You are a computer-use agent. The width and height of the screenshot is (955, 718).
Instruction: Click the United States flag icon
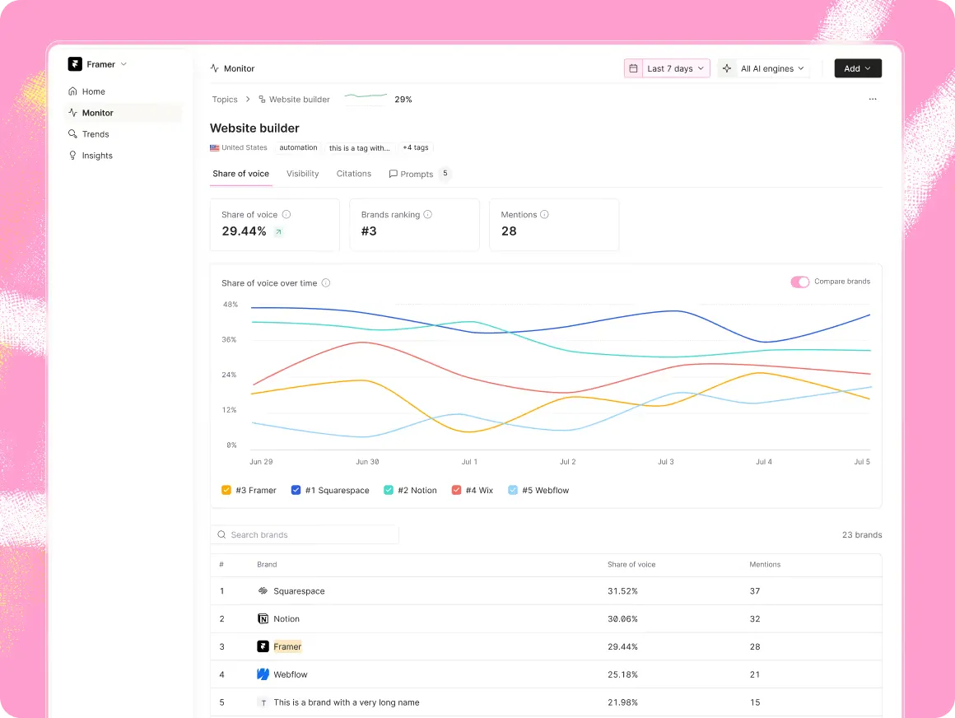[214, 148]
